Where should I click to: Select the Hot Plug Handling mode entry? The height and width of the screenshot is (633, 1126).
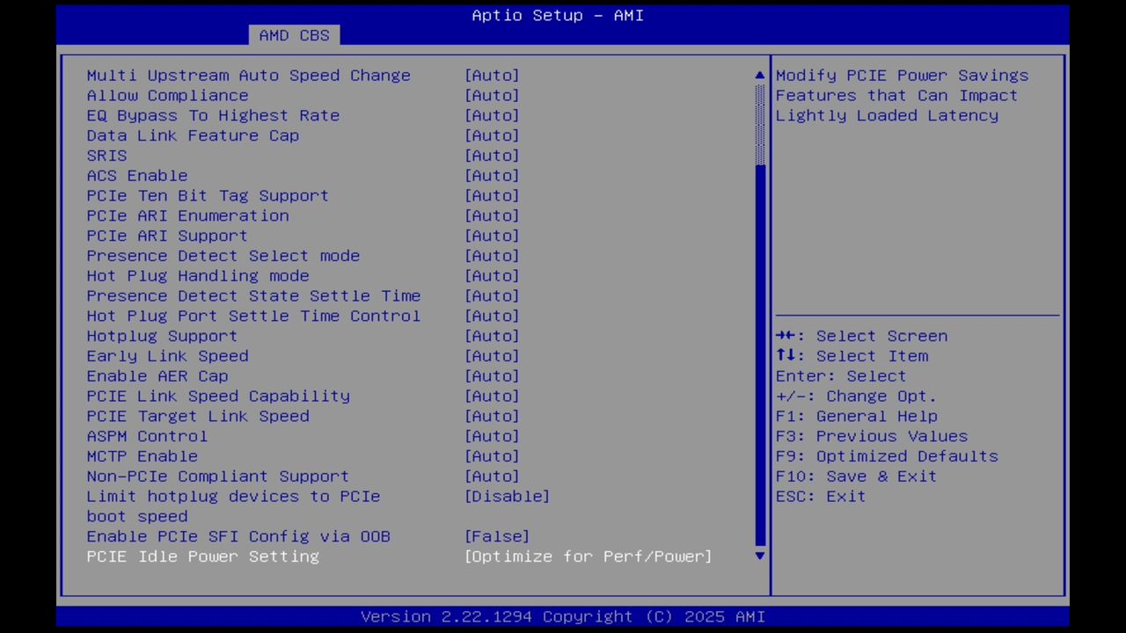point(198,275)
